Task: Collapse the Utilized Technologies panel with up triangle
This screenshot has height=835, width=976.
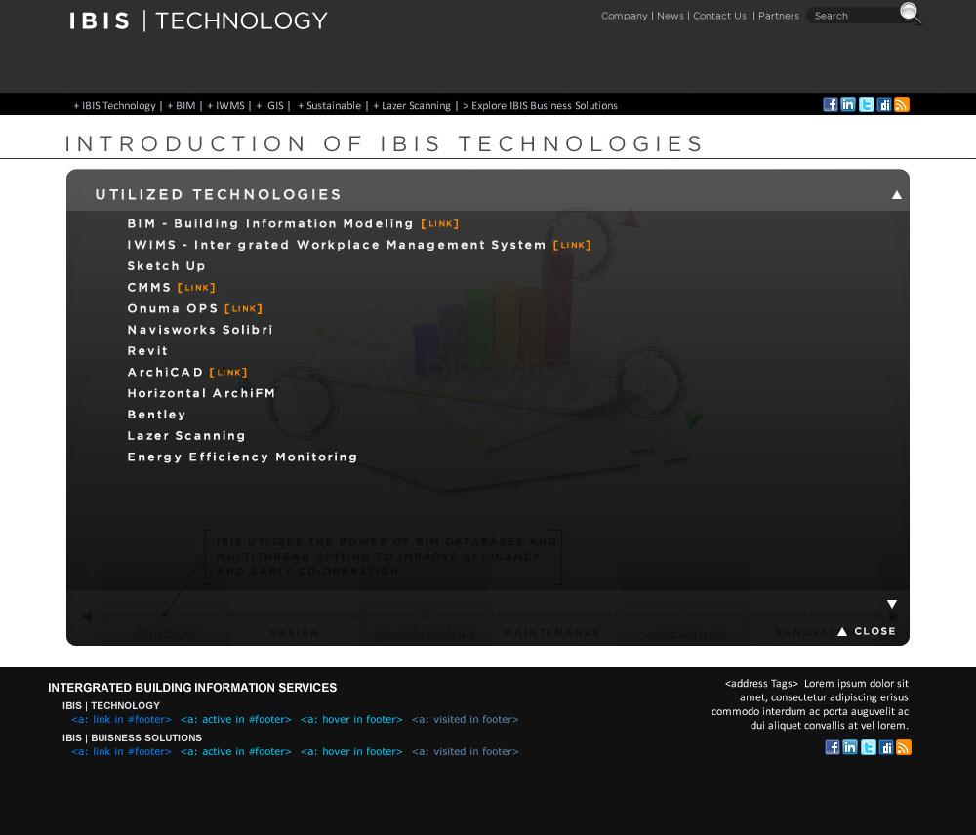Action: pos(896,195)
